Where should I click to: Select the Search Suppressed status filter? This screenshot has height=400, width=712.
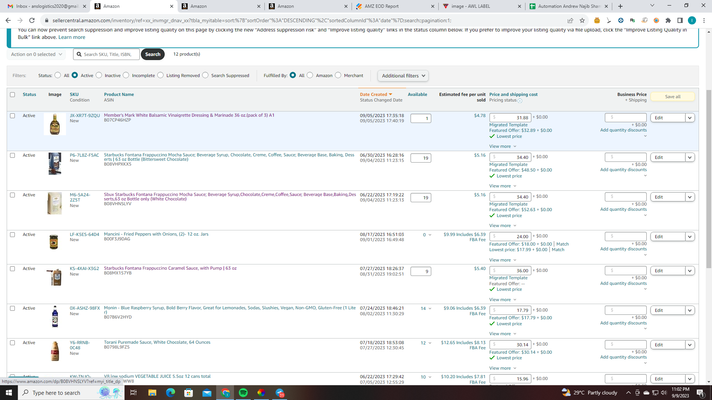205,75
